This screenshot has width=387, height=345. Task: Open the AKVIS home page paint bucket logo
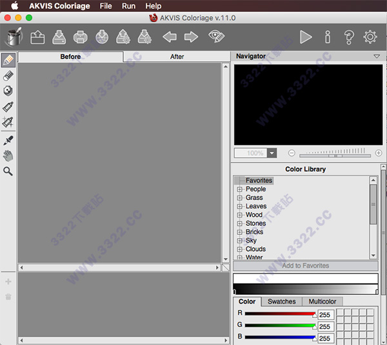pyautogui.click(x=14, y=37)
